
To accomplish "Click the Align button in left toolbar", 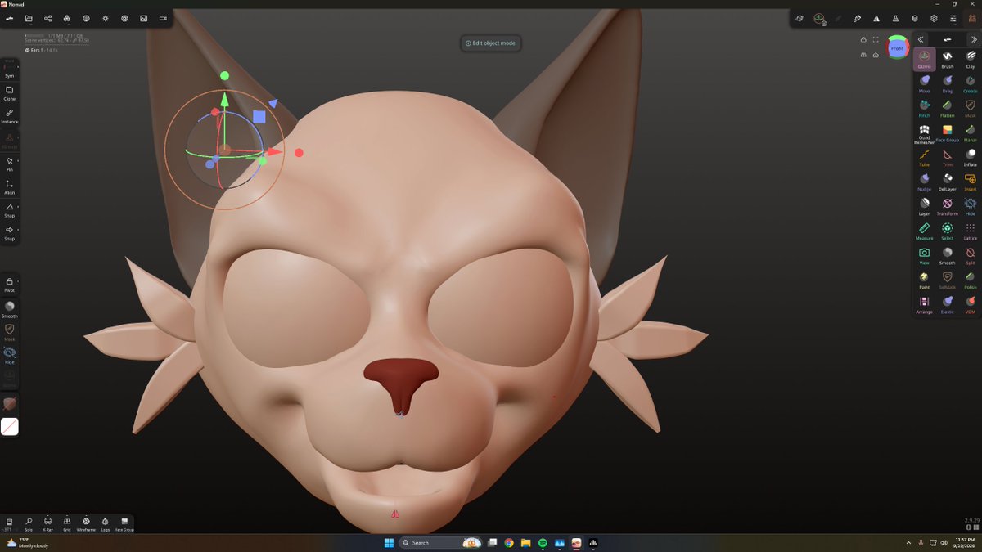I will [x=10, y=186].
